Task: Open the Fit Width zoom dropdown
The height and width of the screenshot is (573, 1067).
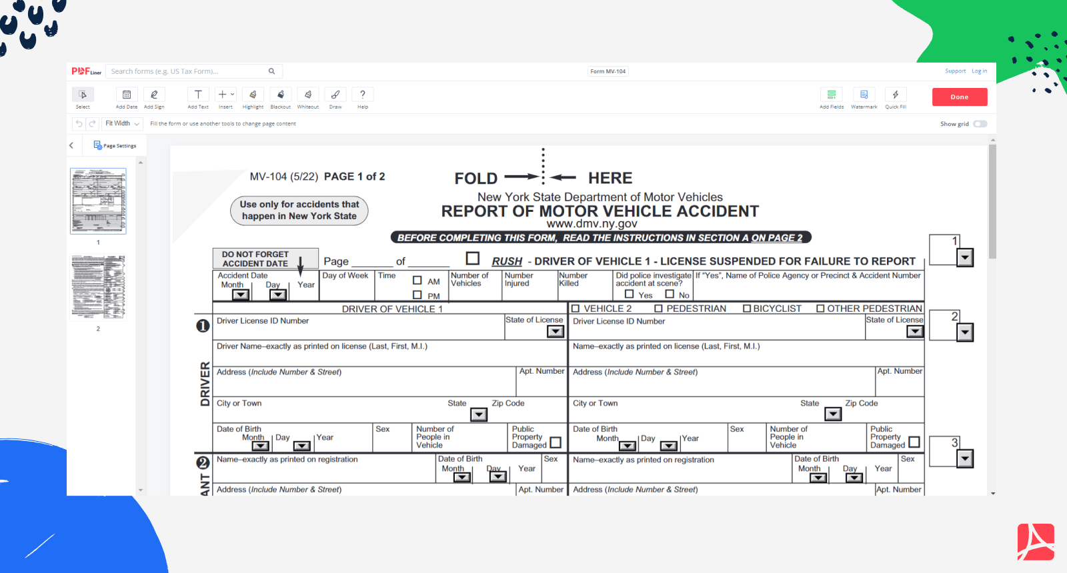Action: coord(123,124)
